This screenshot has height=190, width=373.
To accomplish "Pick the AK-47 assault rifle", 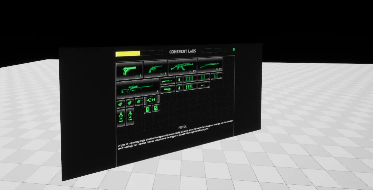I will [x=183, y=67].
